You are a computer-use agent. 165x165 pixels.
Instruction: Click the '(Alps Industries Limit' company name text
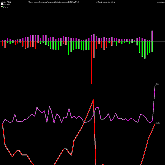pyautogui.click(x=106, y=2)
